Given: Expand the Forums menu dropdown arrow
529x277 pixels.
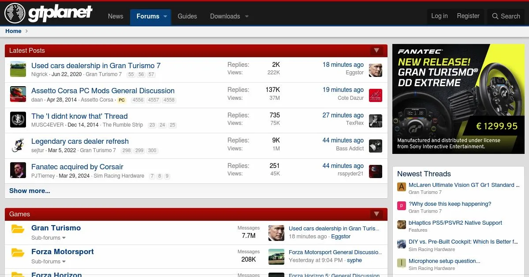Looking at the screenshot, I should pyautogui.click(x=165, y=16).
